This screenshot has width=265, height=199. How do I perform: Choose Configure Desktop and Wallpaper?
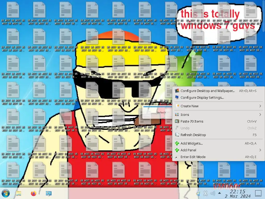click(218, 91)
